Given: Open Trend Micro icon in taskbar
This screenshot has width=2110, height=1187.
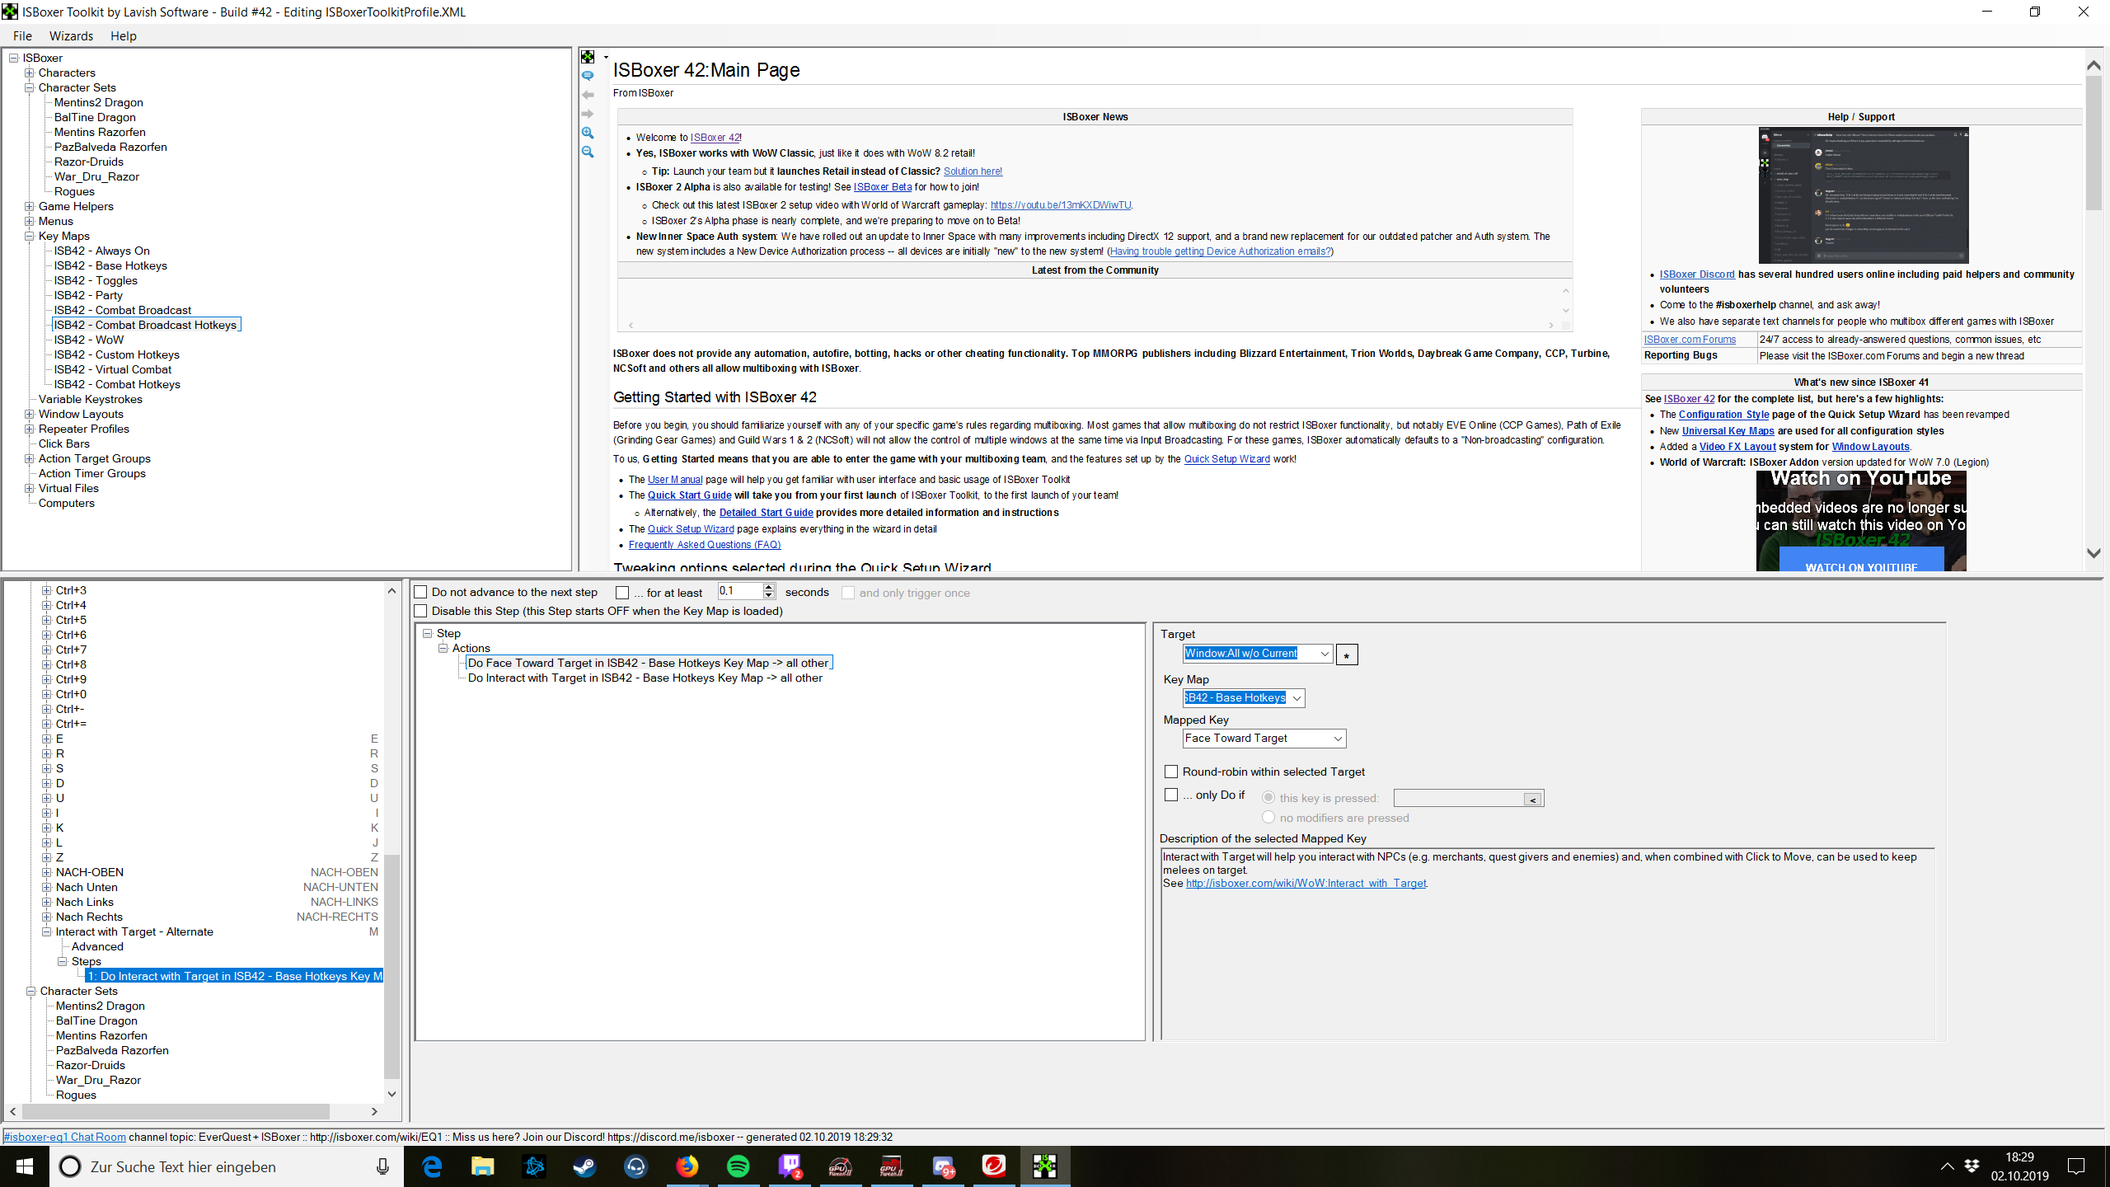Looking at the screenshot, I should point(994,1166).
